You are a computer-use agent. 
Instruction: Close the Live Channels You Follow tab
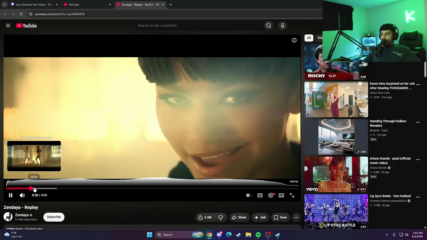pos(57,5)
